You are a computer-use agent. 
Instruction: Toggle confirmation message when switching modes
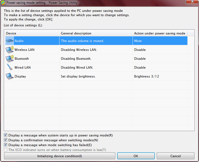(5, 140)
